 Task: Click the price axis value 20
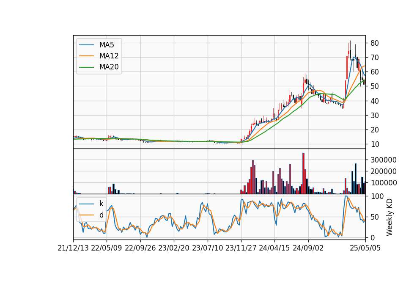pyautogui.click(x=375, y=130)
